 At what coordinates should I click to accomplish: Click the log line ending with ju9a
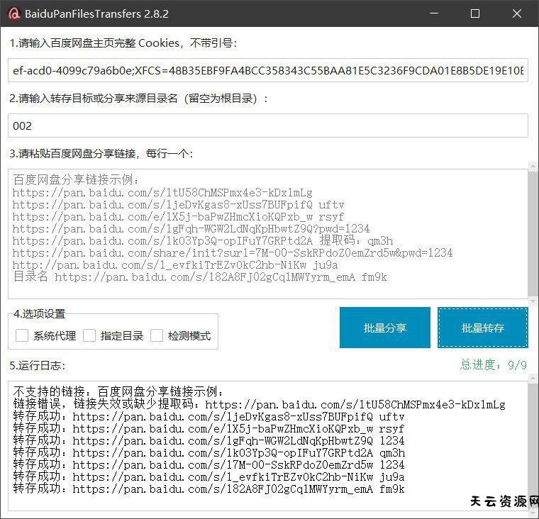coord(209,476)
